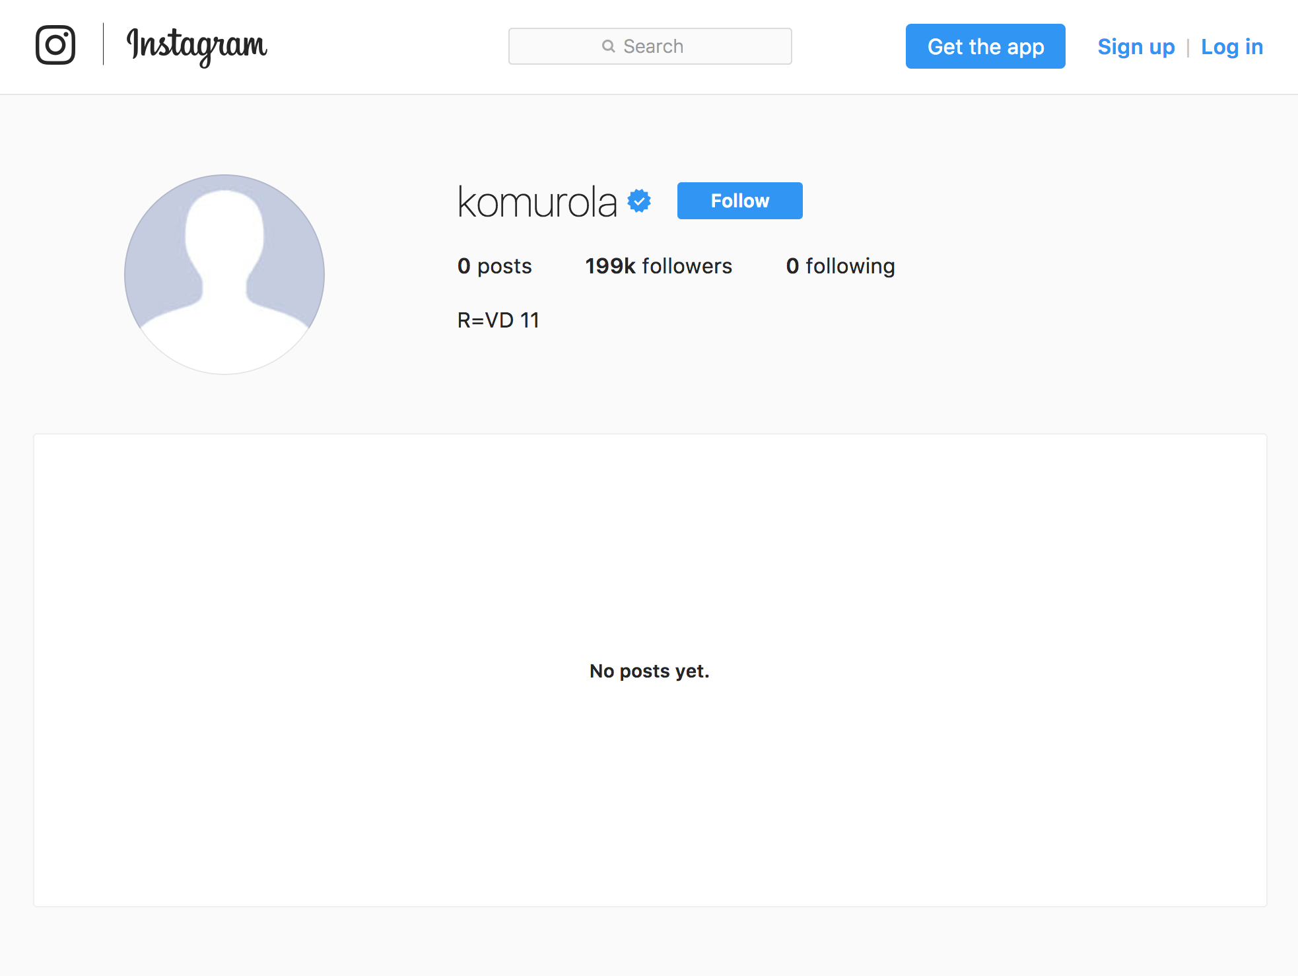This screenshot has height=976, width=1298.
Task: Open the 0 following list
Action: tap(840, 266)
